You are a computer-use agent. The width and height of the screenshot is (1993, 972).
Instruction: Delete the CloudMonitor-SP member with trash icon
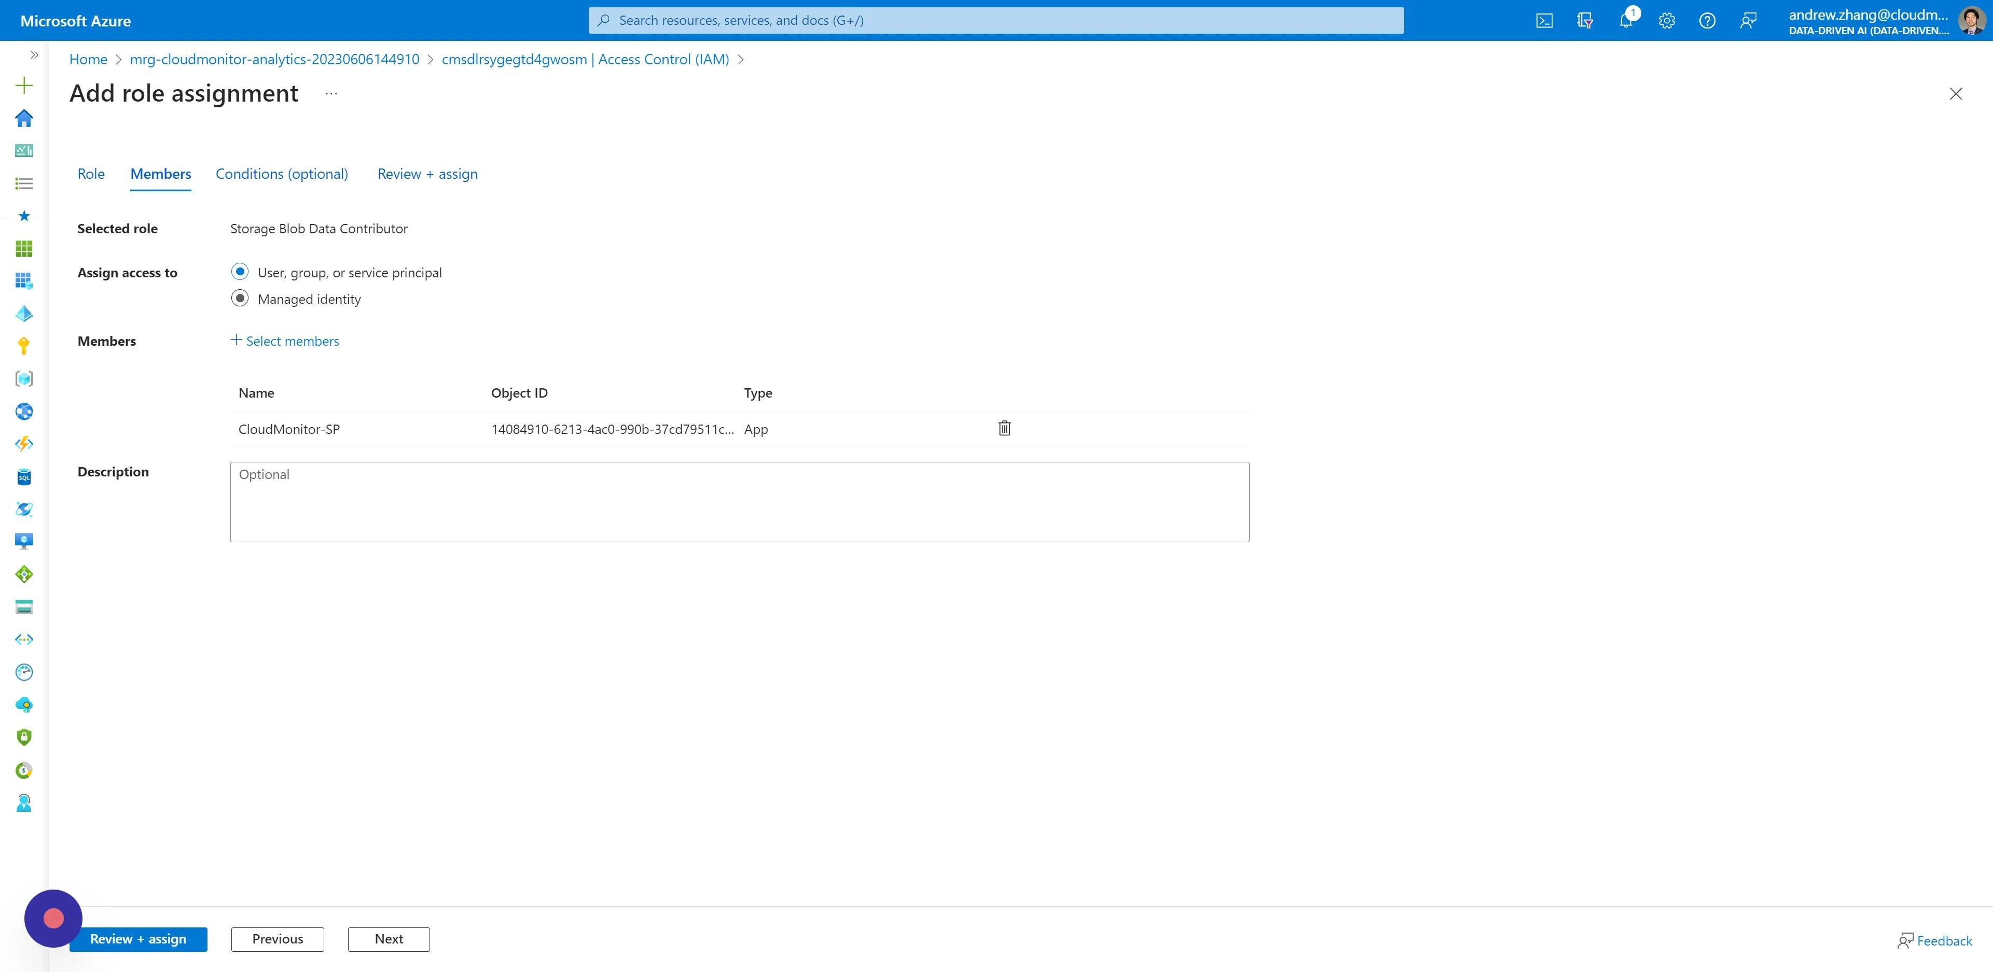click(x=1004, y=428)
